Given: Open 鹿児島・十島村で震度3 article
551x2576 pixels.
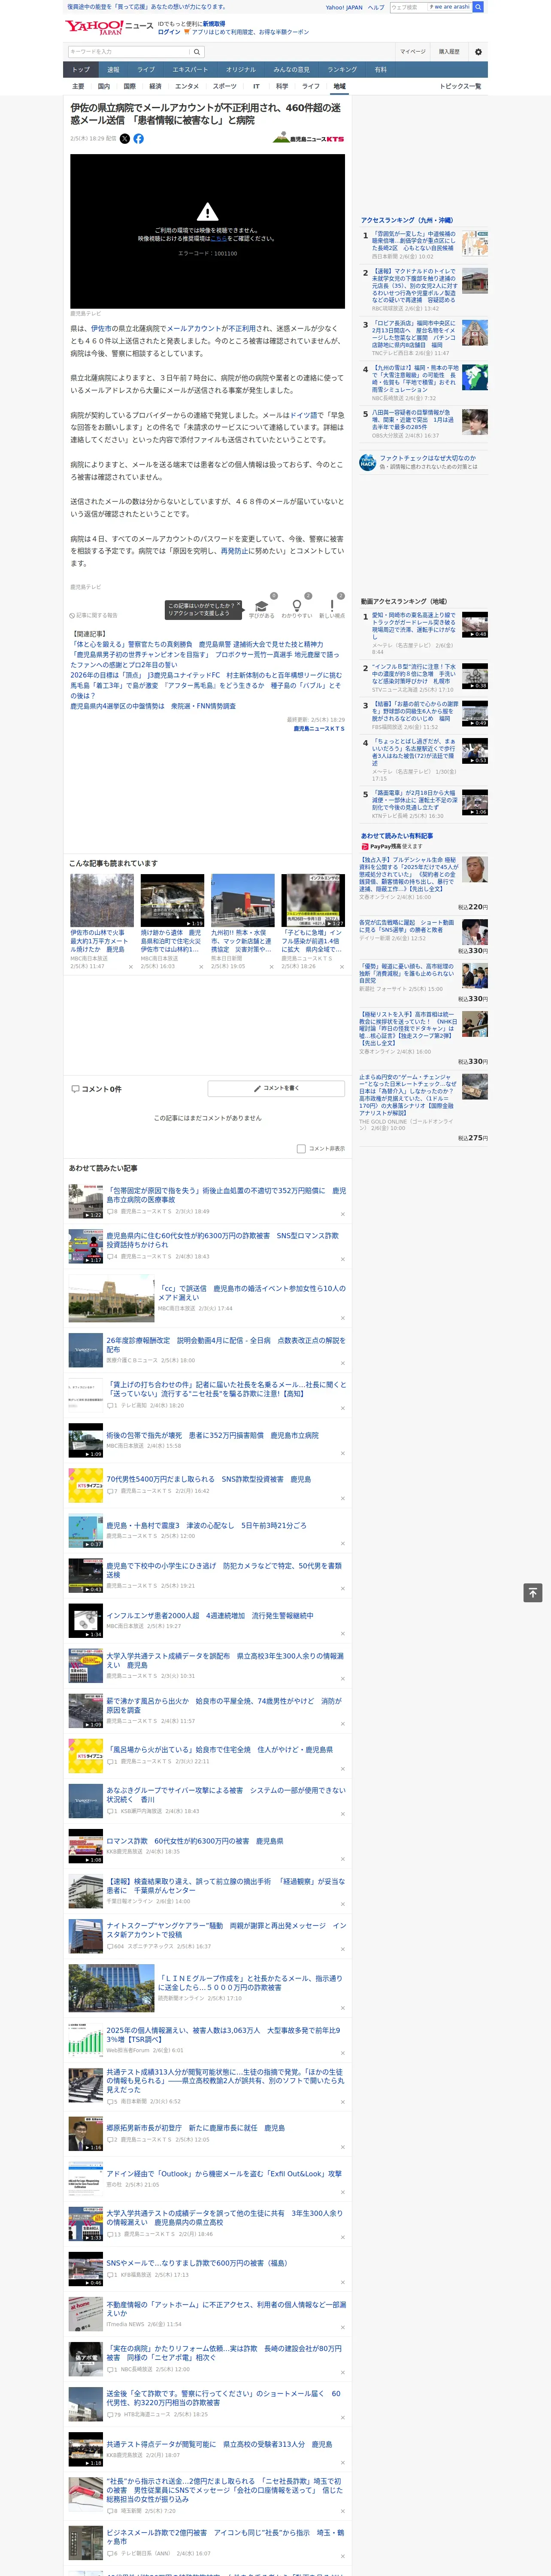Looking at the screenshot, I should tap(207, 1526).
